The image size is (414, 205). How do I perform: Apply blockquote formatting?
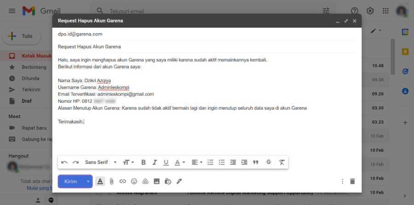point(256,162)
